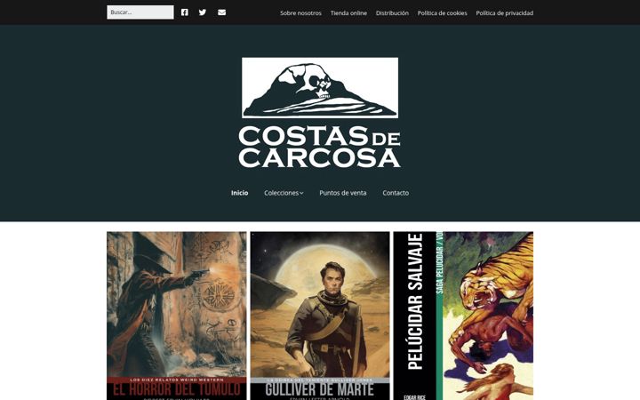640x400 pixels.
Task: View the Política de cookies
Action: 442,13
